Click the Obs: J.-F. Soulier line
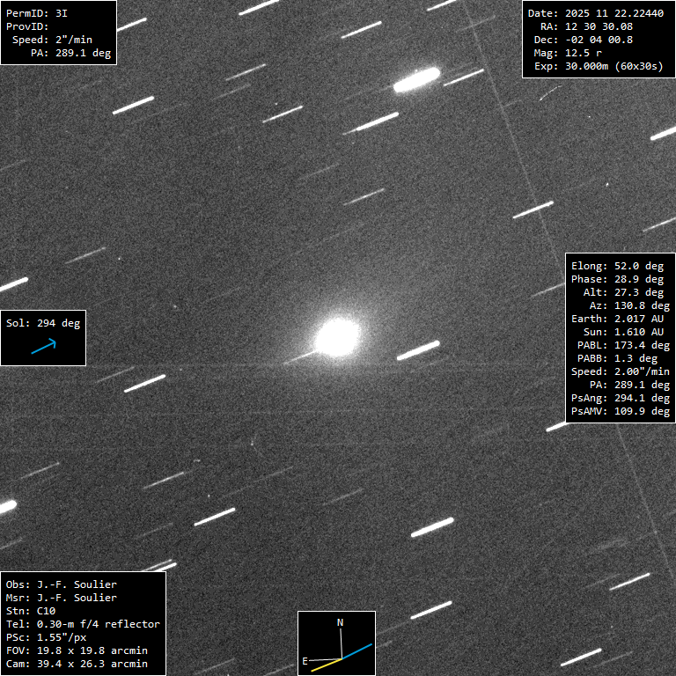Viewport: 676px width, 676px height. pos(61,584)
